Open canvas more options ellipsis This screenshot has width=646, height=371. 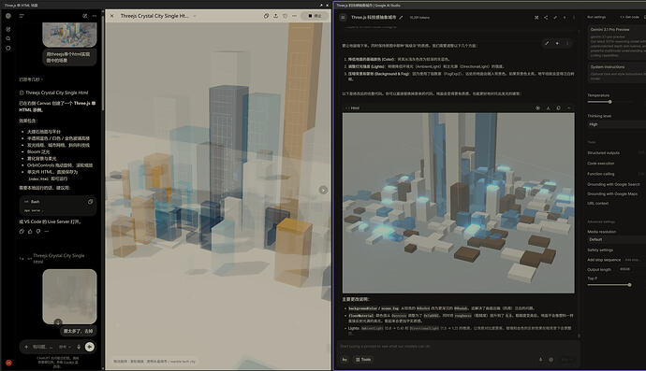pos(295,16)
